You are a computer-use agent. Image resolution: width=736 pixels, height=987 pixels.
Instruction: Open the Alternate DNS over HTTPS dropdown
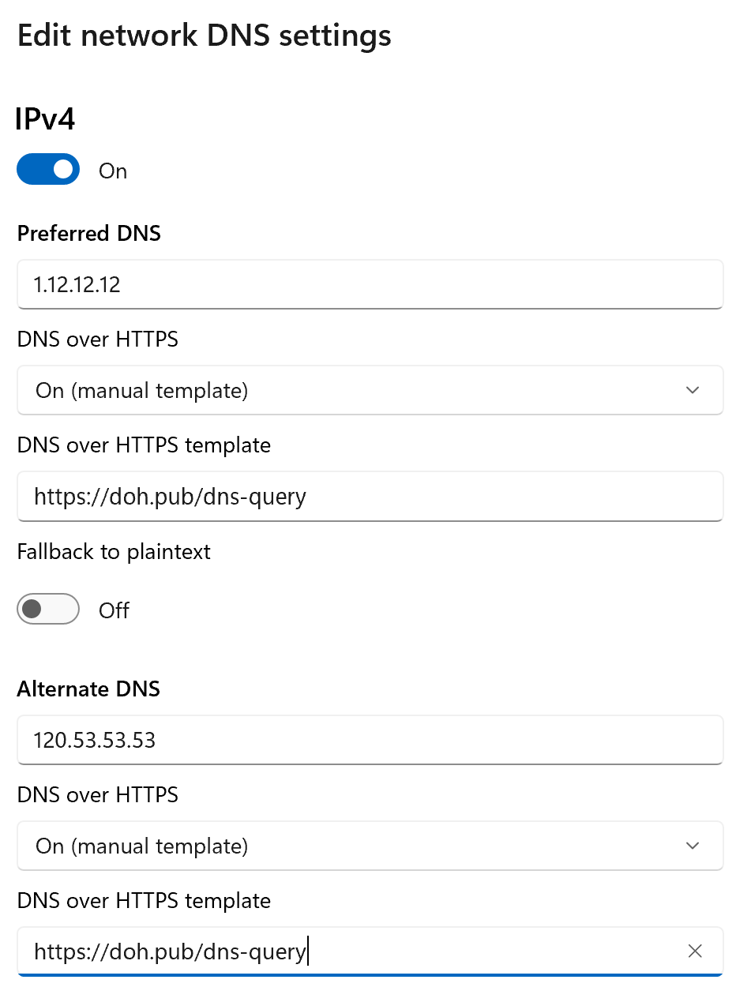370,846
